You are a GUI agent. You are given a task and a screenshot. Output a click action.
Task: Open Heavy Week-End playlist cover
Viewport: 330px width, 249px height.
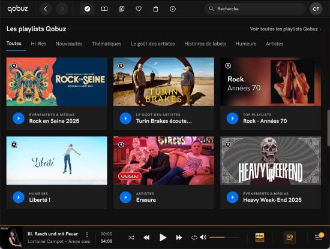click(x=271, y=160)
